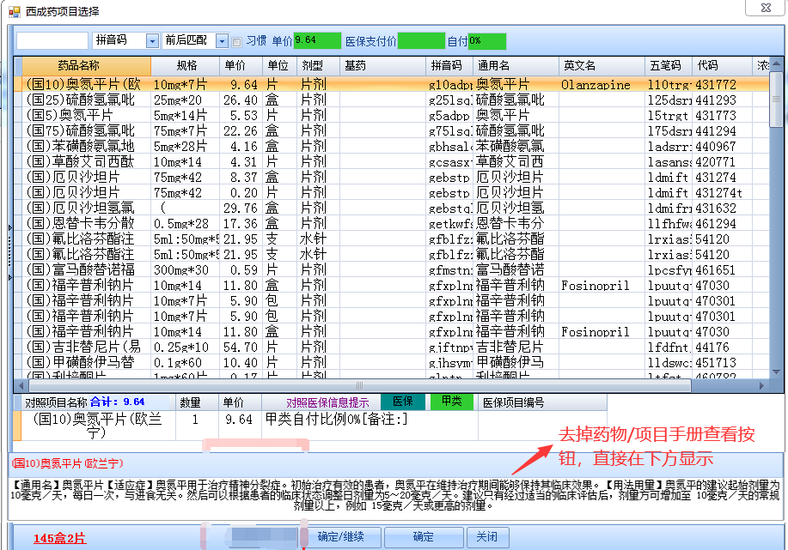Click the green 医保支付价 field
This screenshot has height=550, width=788.
[421, 40]
